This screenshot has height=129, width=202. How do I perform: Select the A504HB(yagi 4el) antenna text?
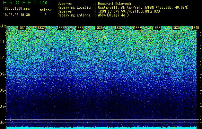click(x=113, y=15)
